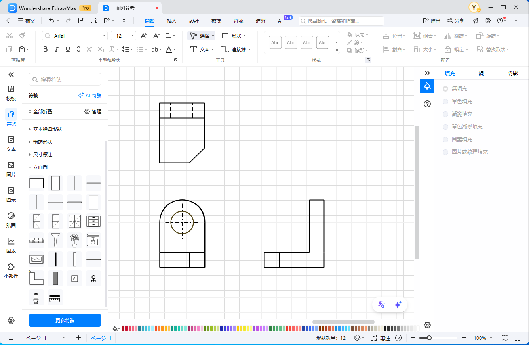Select the fireplace symbol in 立面圖 library
529x345 pixels.
(x=93, y=240)
